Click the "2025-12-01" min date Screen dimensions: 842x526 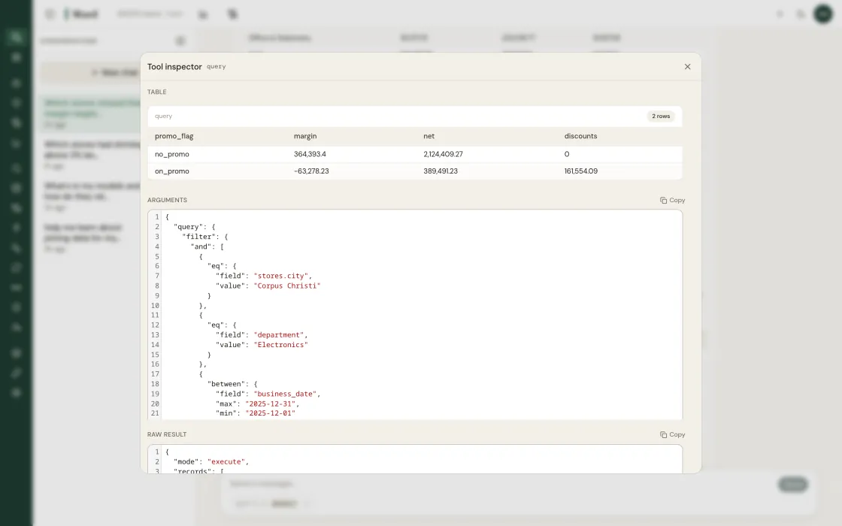coord(270,413)
